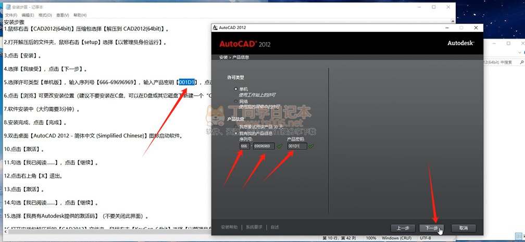Click the AutoCAD icon in installer title bar
The width and height of the screenshot is (525, 242).
215,28
